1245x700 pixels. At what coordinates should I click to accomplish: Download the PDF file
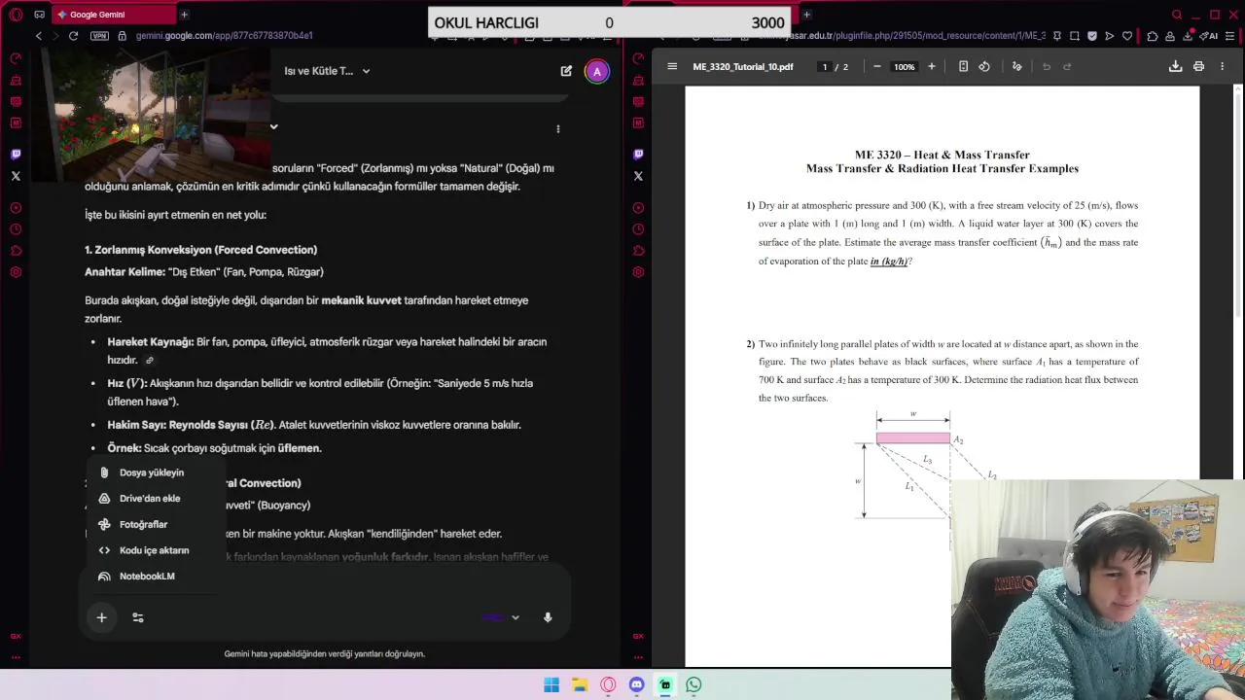coord(1175,67)
